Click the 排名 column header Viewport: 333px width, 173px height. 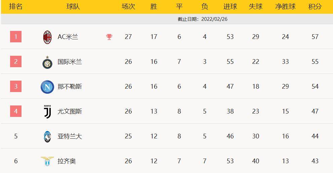pyautogui.click(x=16, y=7)
